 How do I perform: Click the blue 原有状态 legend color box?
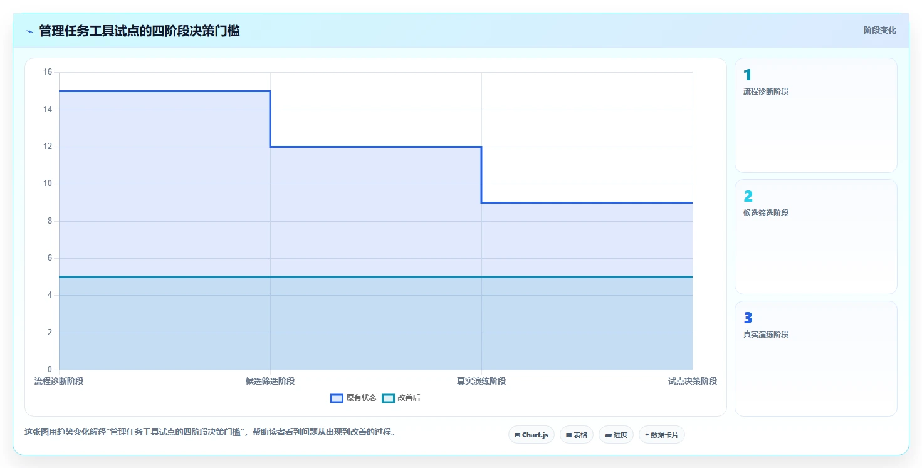[337, 398]
